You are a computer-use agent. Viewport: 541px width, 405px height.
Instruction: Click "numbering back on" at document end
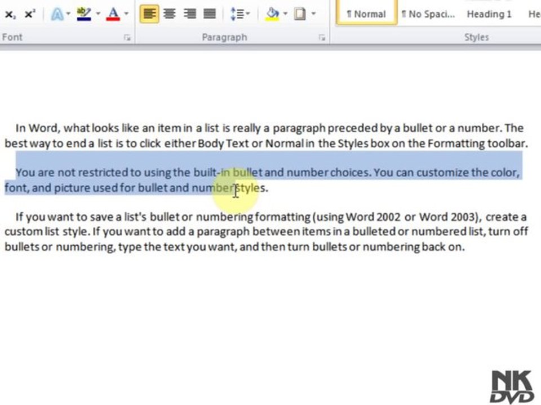414,246
